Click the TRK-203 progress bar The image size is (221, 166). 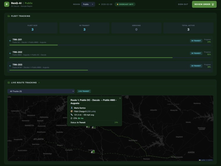(110, 70)
